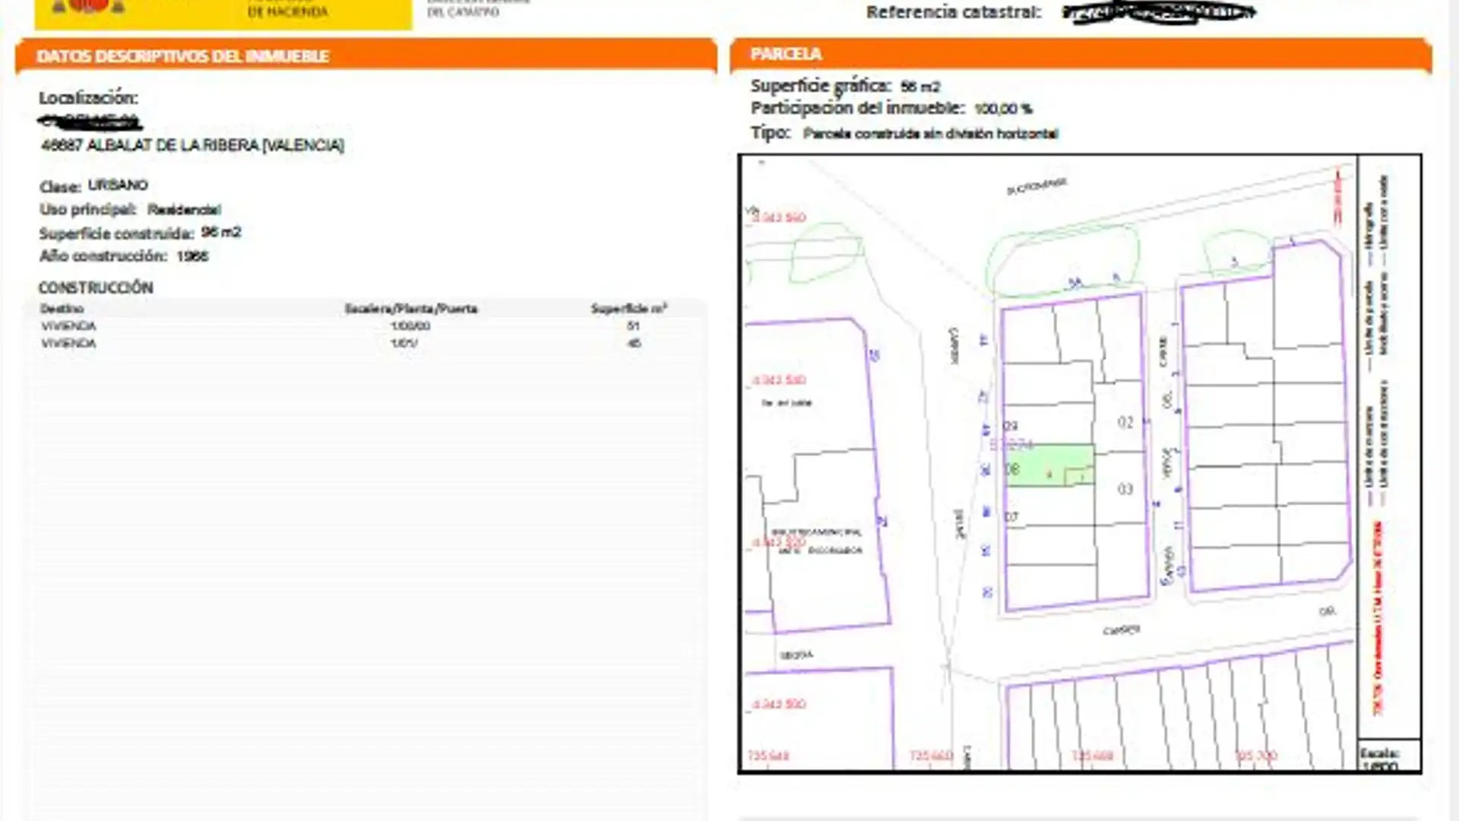Click the Destino column header

click(x=62, y=309)
